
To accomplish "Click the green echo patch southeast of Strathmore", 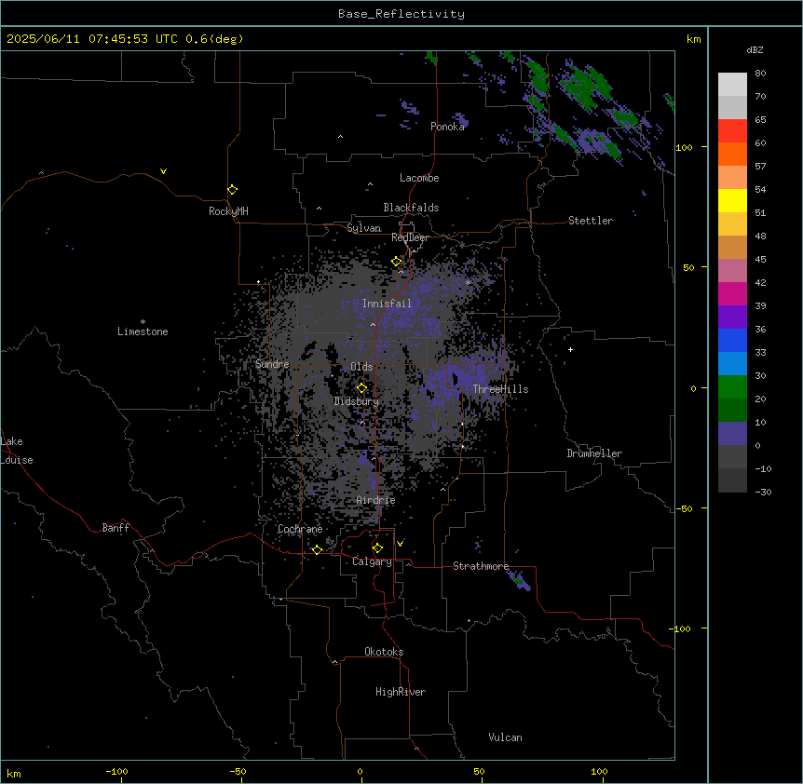I will [x=518, y=580].
